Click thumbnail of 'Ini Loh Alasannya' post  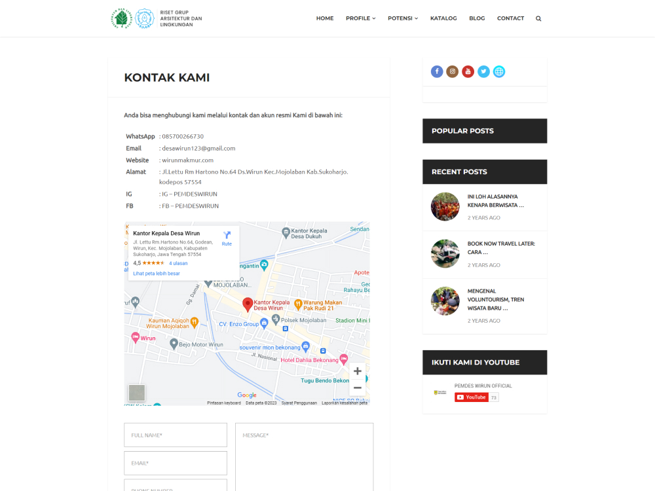click(x=445, y=206)
